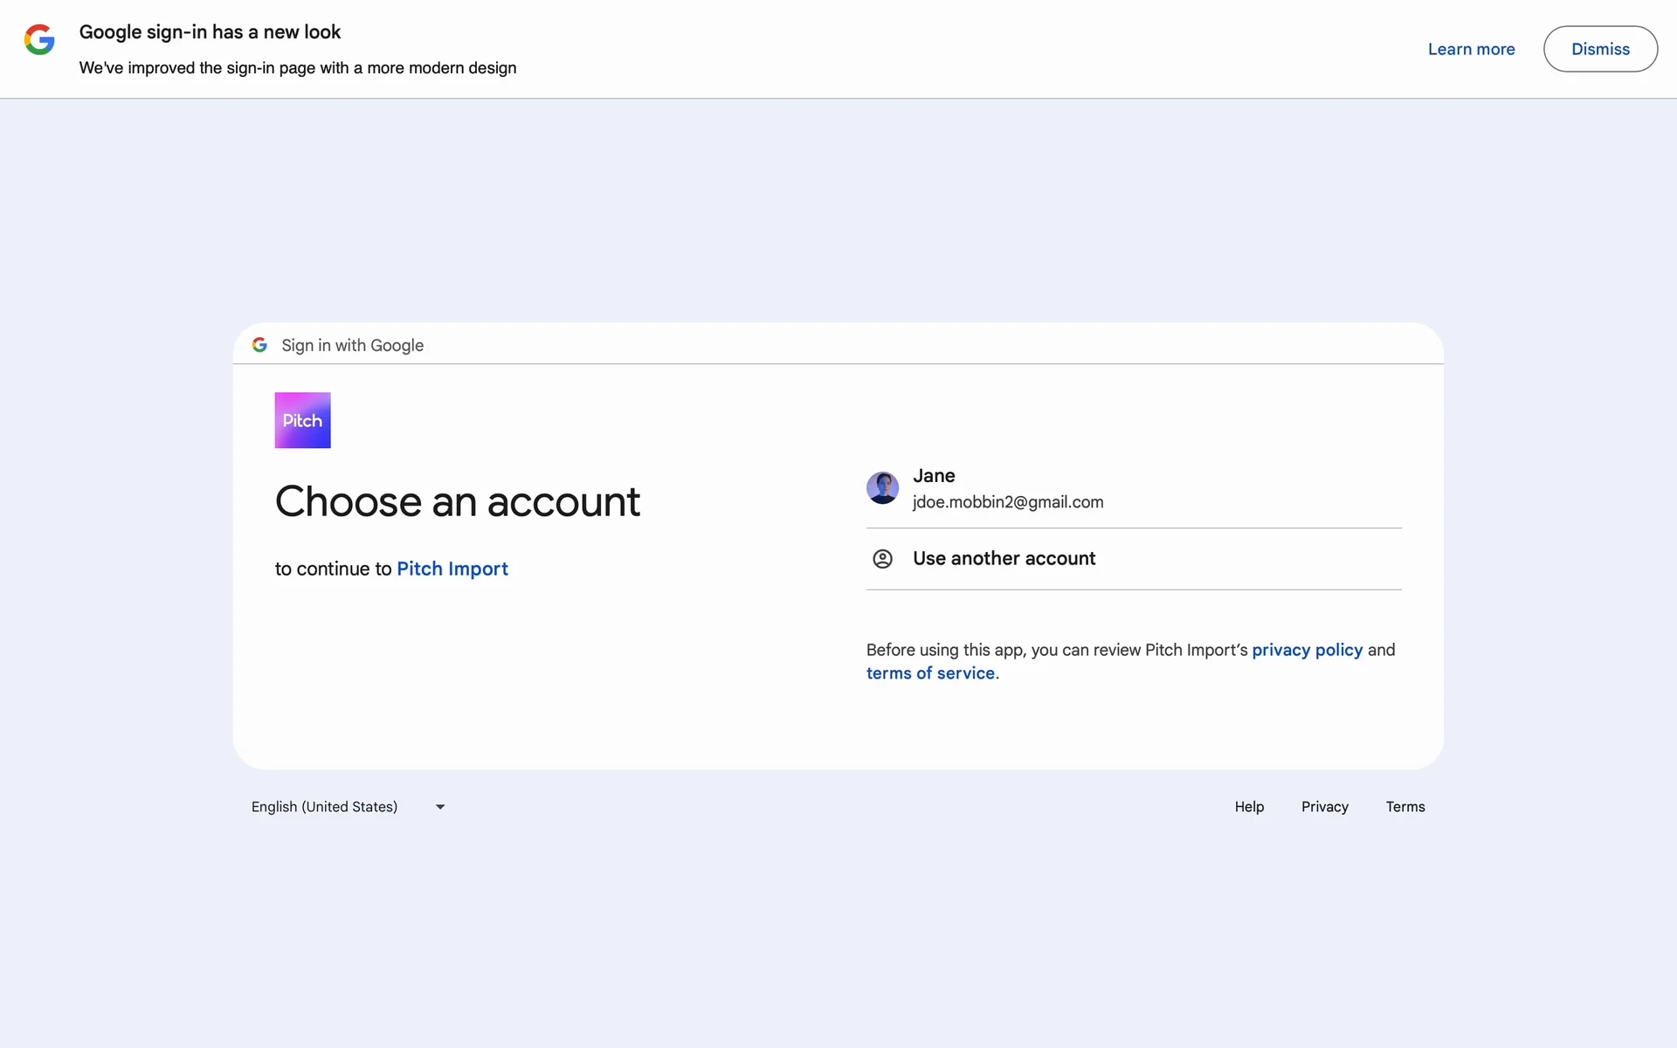Screen dimensions: 1677x1048
Task: Open Pitch Import's privacy policy
Action: (1307, 650)
